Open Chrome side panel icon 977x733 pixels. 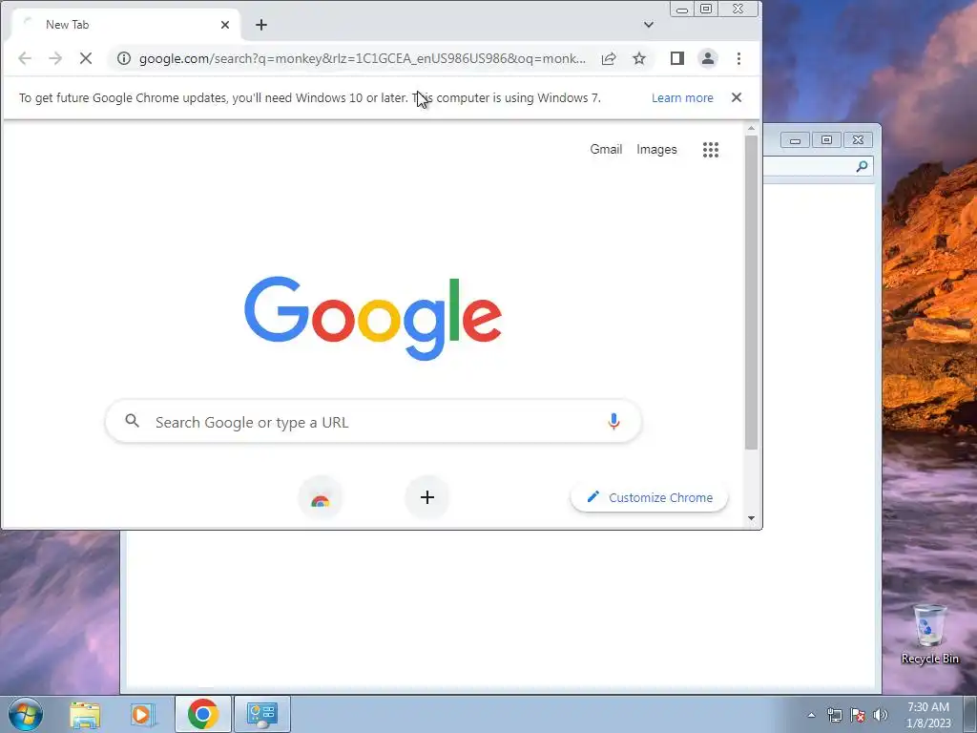pos(677,58)
